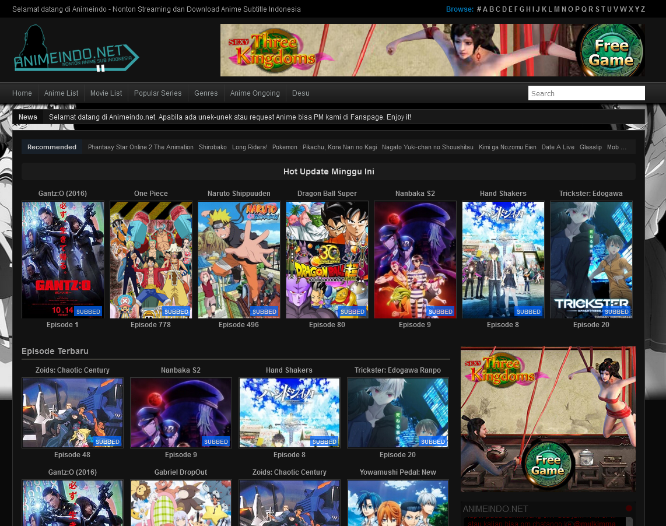Open recommended Glasslip link
The image size is (666, 526).
click(591, 147)
